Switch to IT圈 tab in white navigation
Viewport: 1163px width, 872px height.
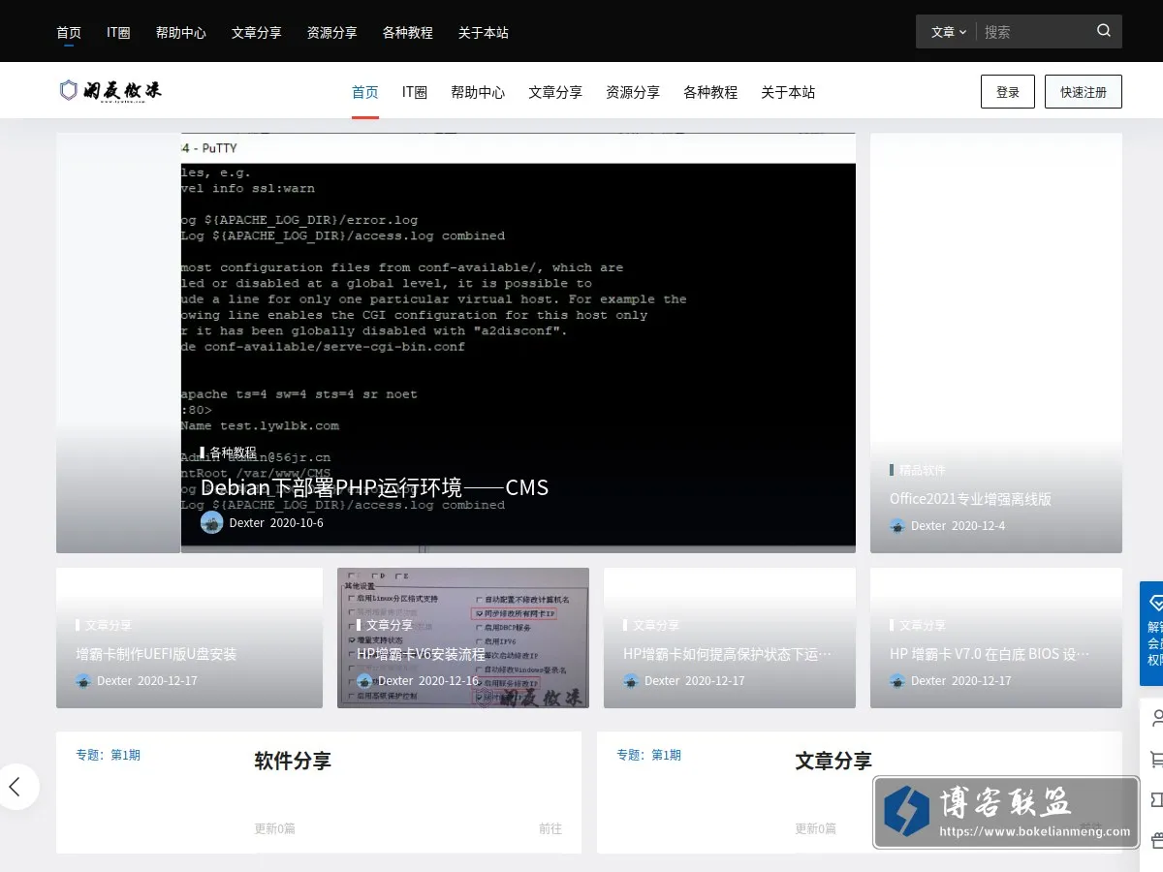415,92
